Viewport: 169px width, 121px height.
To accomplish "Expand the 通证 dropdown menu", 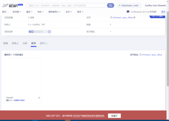I will pos(29,12).
